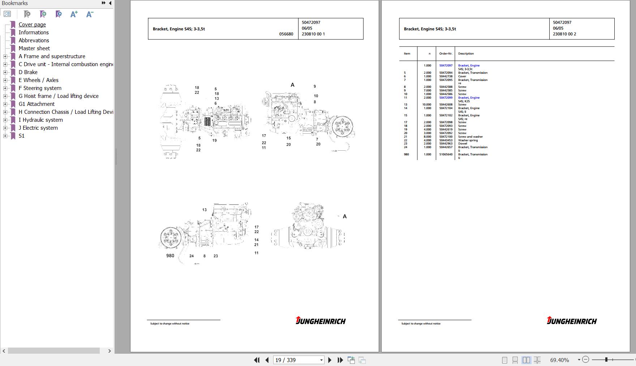
Task: Select the E Wheels / Axles bookmark
Action: pos(39,80)
